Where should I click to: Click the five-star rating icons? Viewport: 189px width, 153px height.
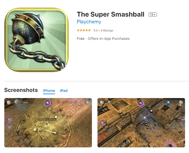[84, 30]
